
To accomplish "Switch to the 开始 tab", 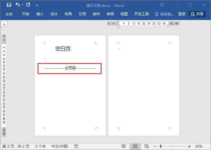I will coord(26,14).
